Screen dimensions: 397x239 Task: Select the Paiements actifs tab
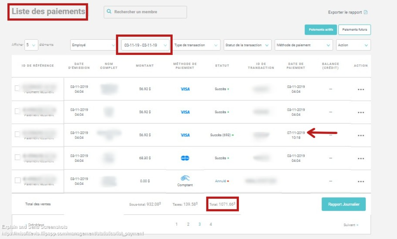pyautogui.click(x=321, y=30)
